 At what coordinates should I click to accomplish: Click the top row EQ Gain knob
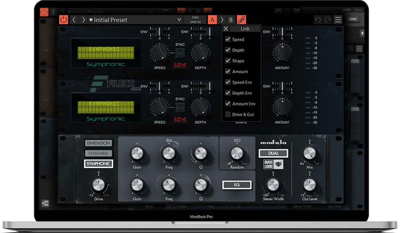pyautogui.click(x=137, y=153)
